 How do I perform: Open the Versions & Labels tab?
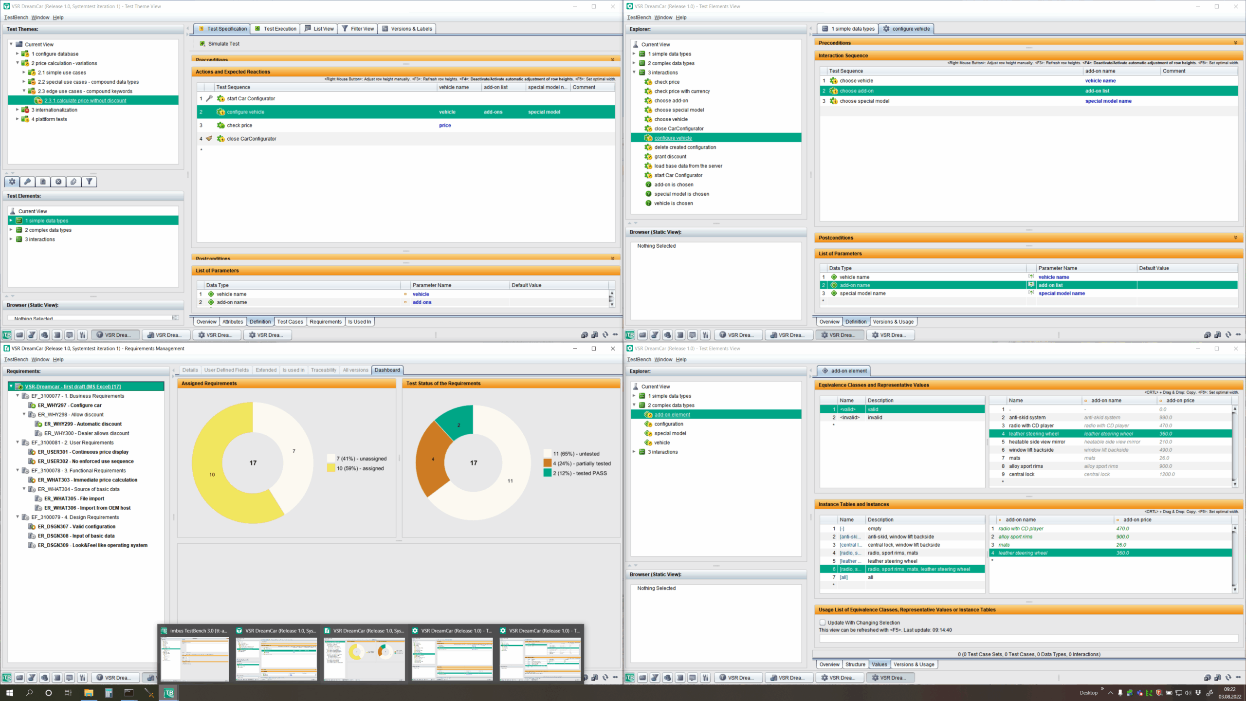click(x=407, y=29)
